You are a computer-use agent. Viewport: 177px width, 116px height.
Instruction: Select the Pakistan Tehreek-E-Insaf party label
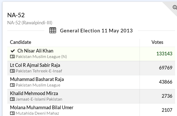tap(39, 71)
